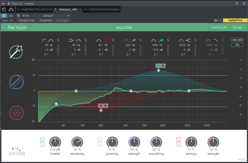The height and width of the screenshot is (163, 248).
Task: Add an insert with the plus icon
Action: (x=9, y=4)
